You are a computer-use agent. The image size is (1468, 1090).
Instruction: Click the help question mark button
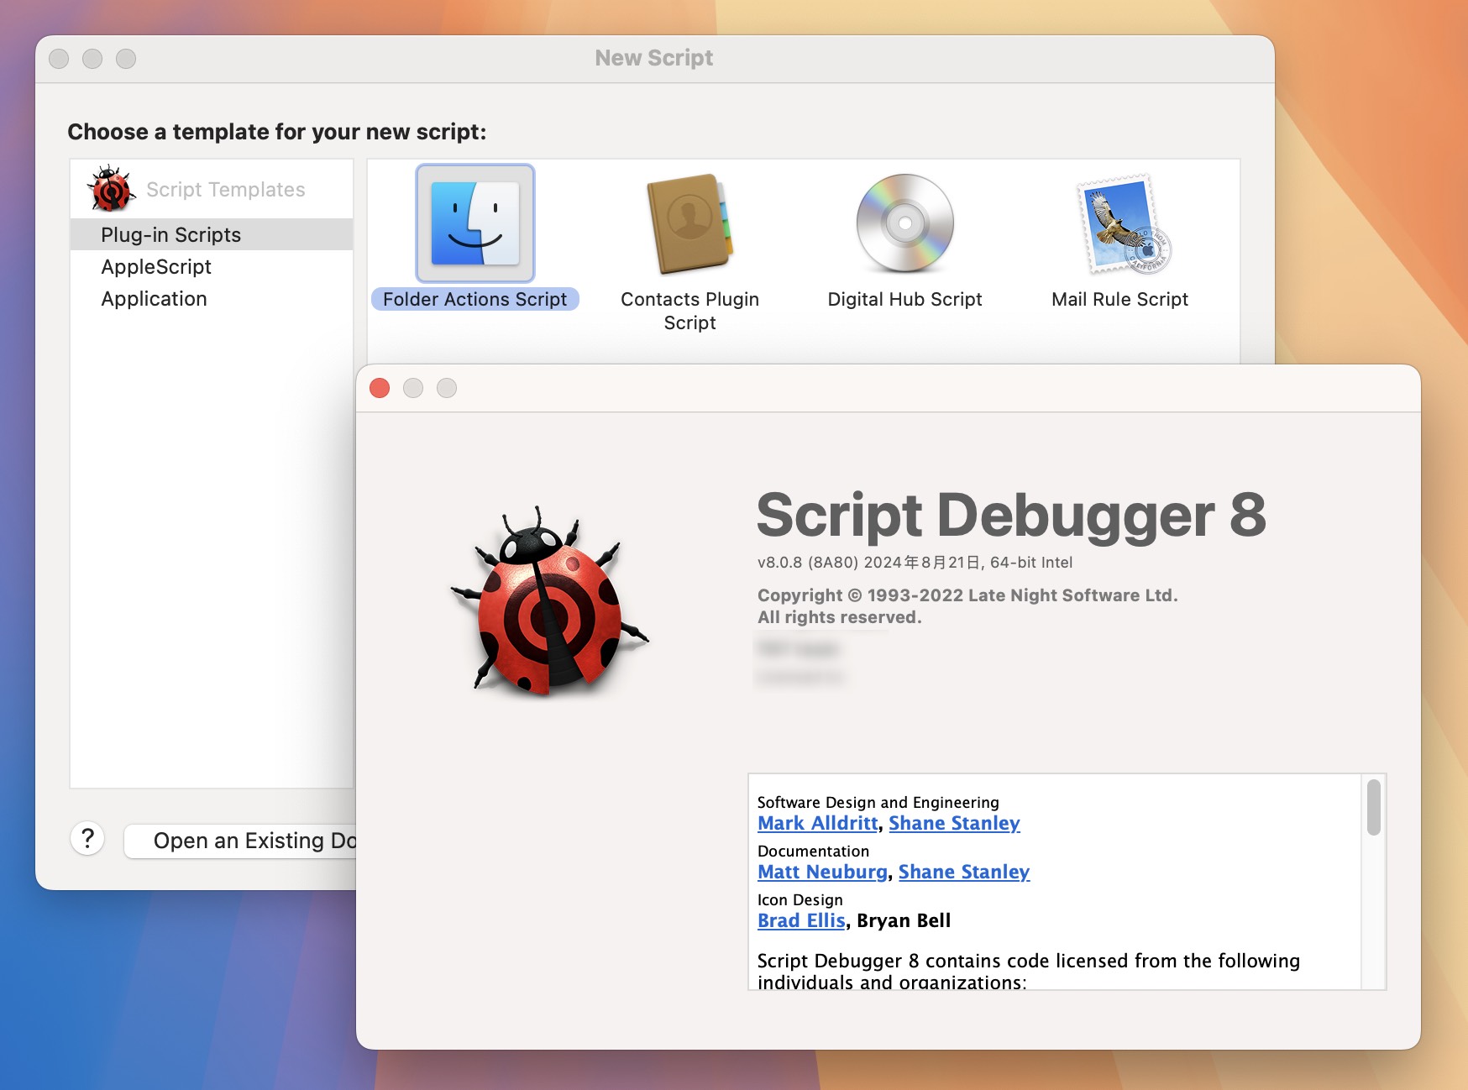pyautogui.click(x=87, y=840)
